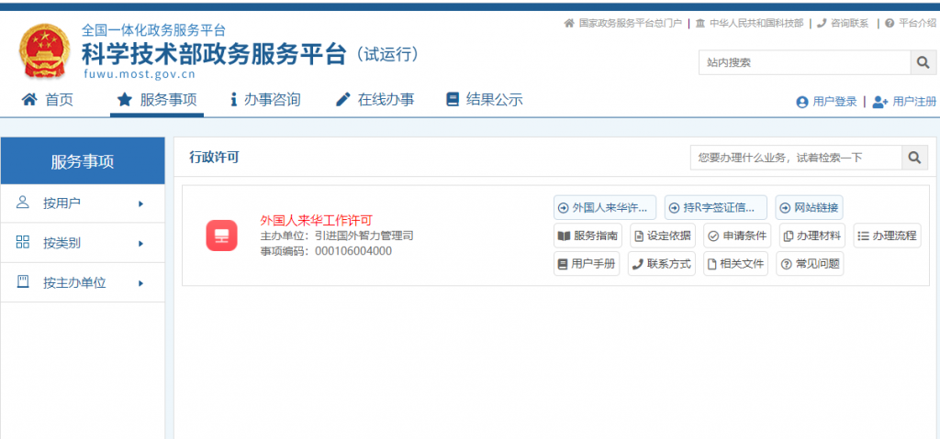
Task: Click the red computer icon for the work permit item
Action: point(222,236)
